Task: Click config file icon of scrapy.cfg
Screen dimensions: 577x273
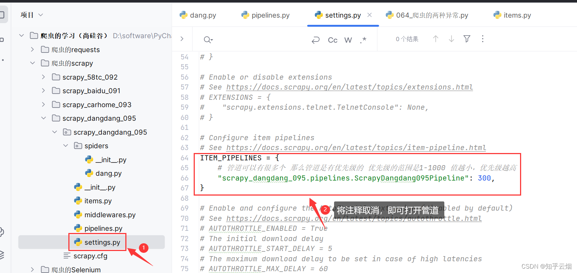Action: click(x=67, y=256)
